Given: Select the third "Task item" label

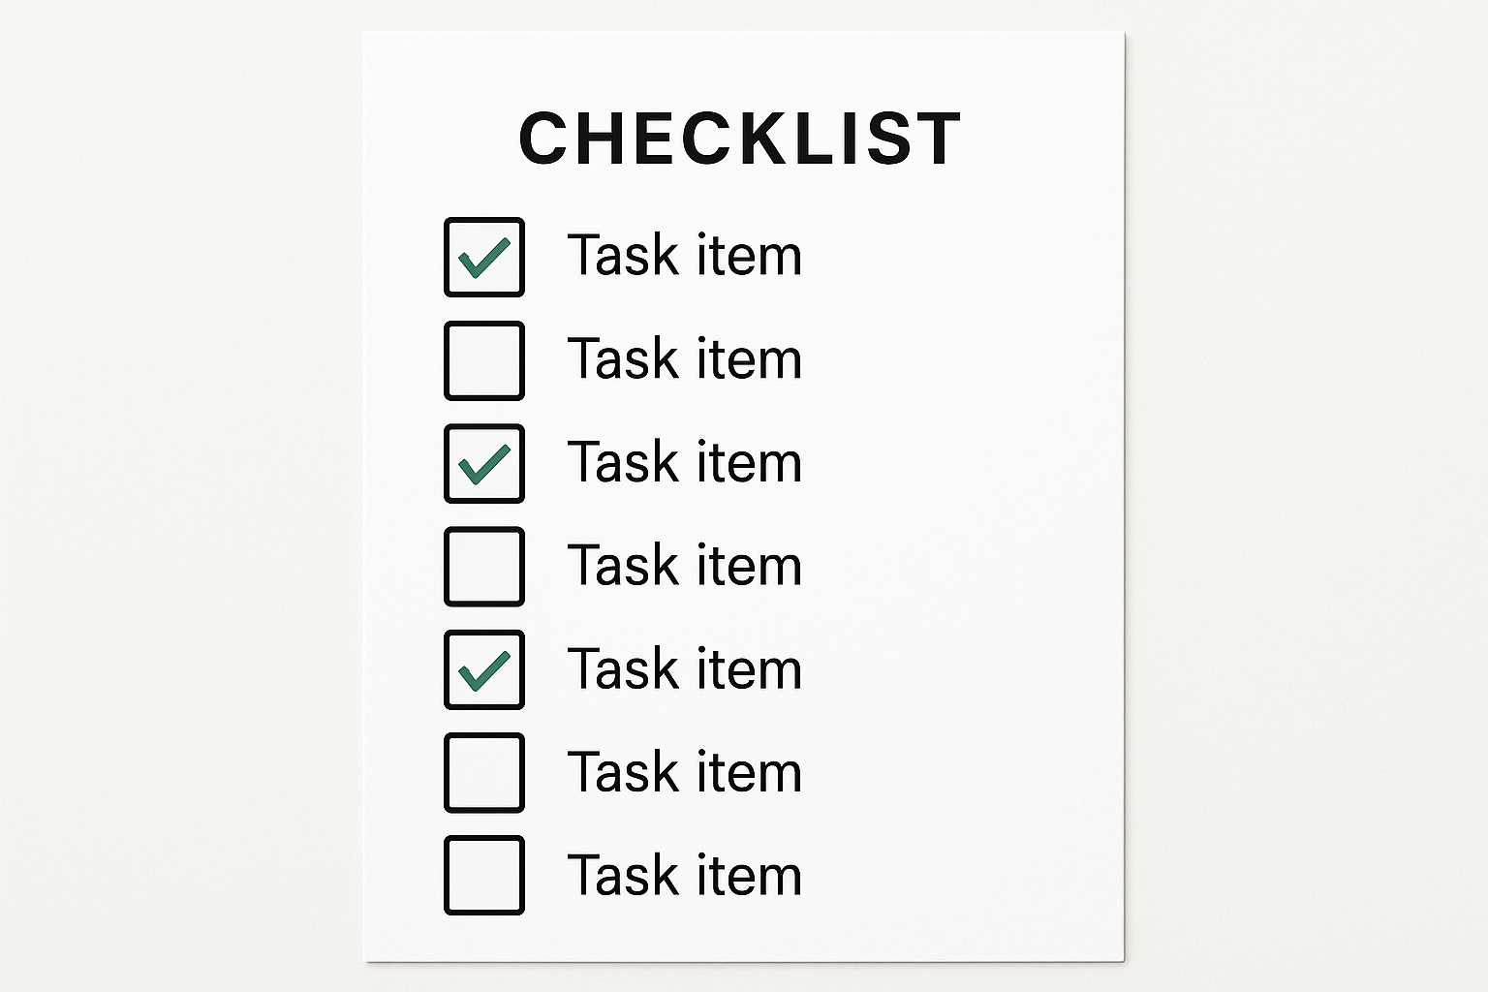Looking at the screenshot, I should (x=684, y=462).
